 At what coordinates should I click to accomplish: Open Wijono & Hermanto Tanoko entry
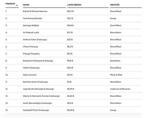point(41,96)
